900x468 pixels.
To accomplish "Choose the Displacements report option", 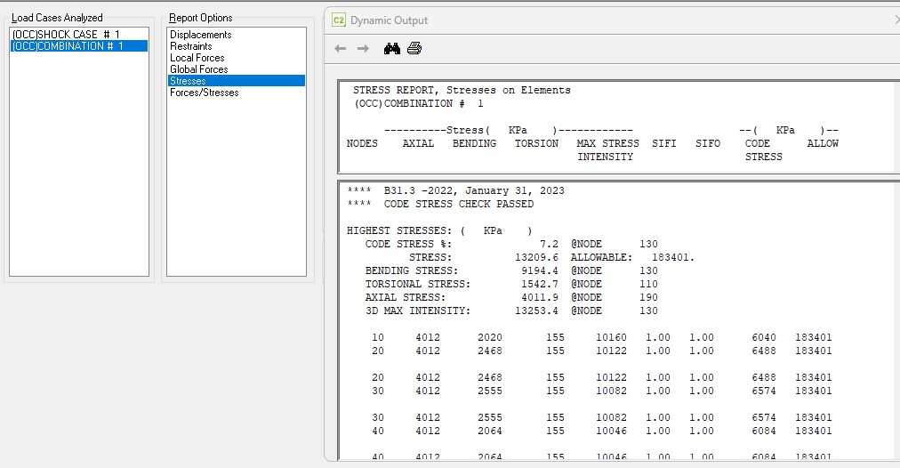I will click(201, 35).
